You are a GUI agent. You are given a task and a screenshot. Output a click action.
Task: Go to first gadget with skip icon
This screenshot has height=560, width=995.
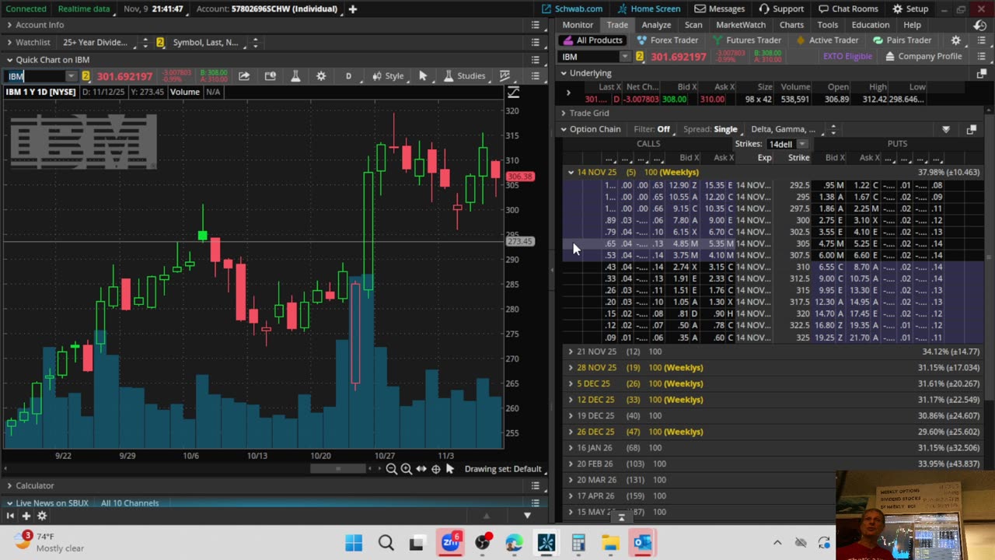10,516
